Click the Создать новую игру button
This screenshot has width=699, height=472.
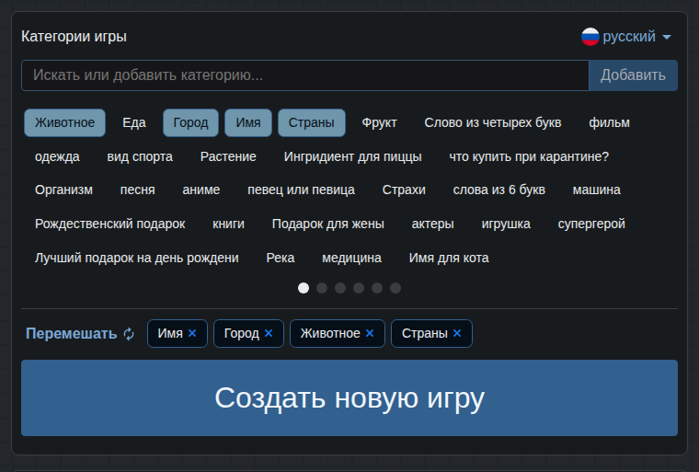pyautogui.click(x=349, y=398)
